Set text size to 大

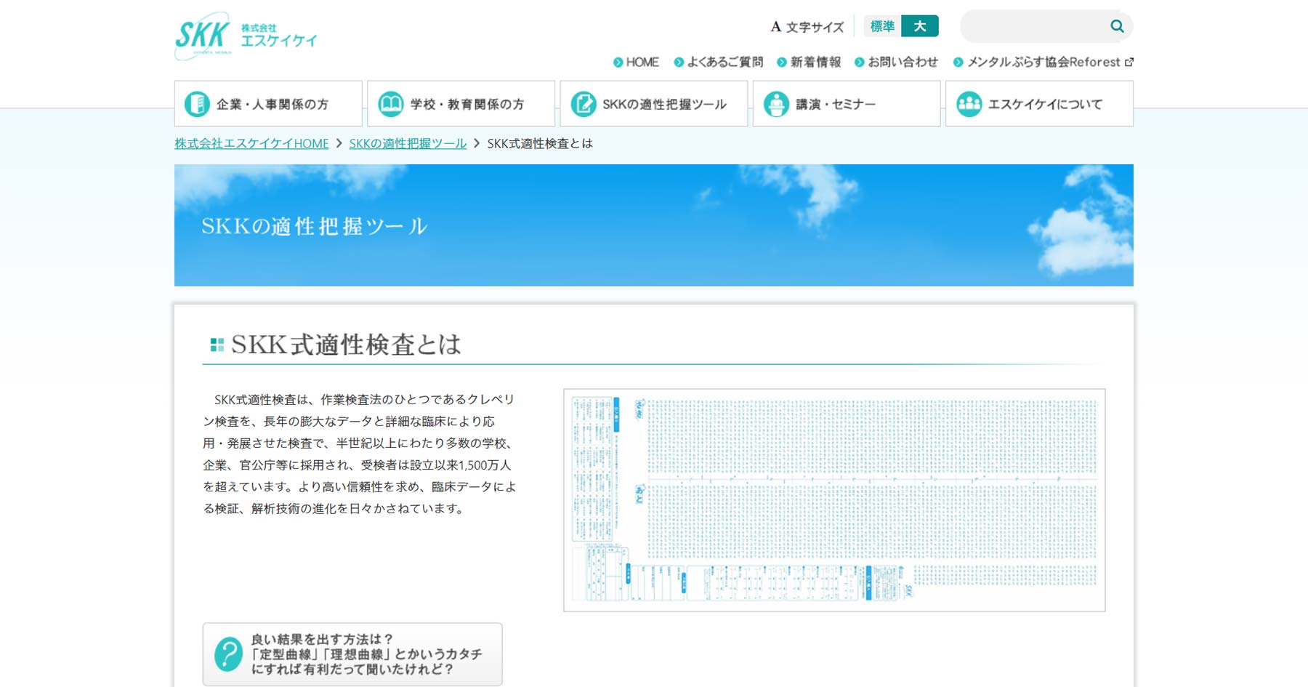(x=920, y=26)
